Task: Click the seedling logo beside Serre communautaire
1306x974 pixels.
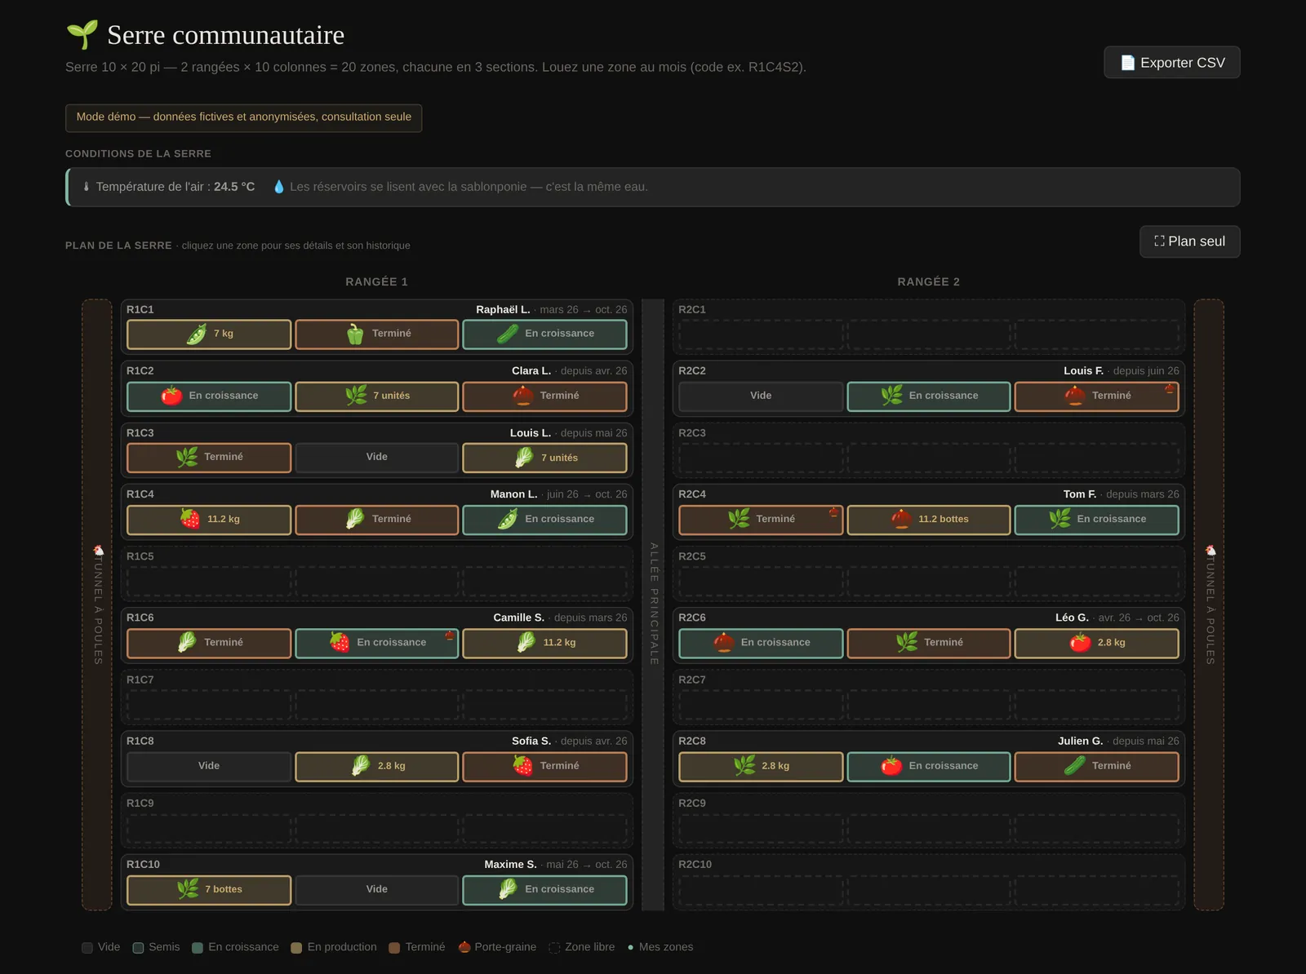Action: pos(82,35)
